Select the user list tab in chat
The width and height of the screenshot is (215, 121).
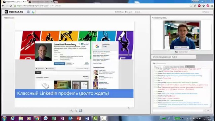pos(174,67)
